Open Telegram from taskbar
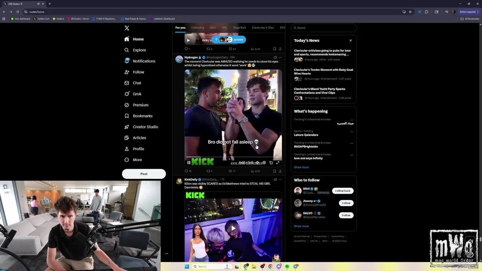The image size is (482, 271). [296, 266]
